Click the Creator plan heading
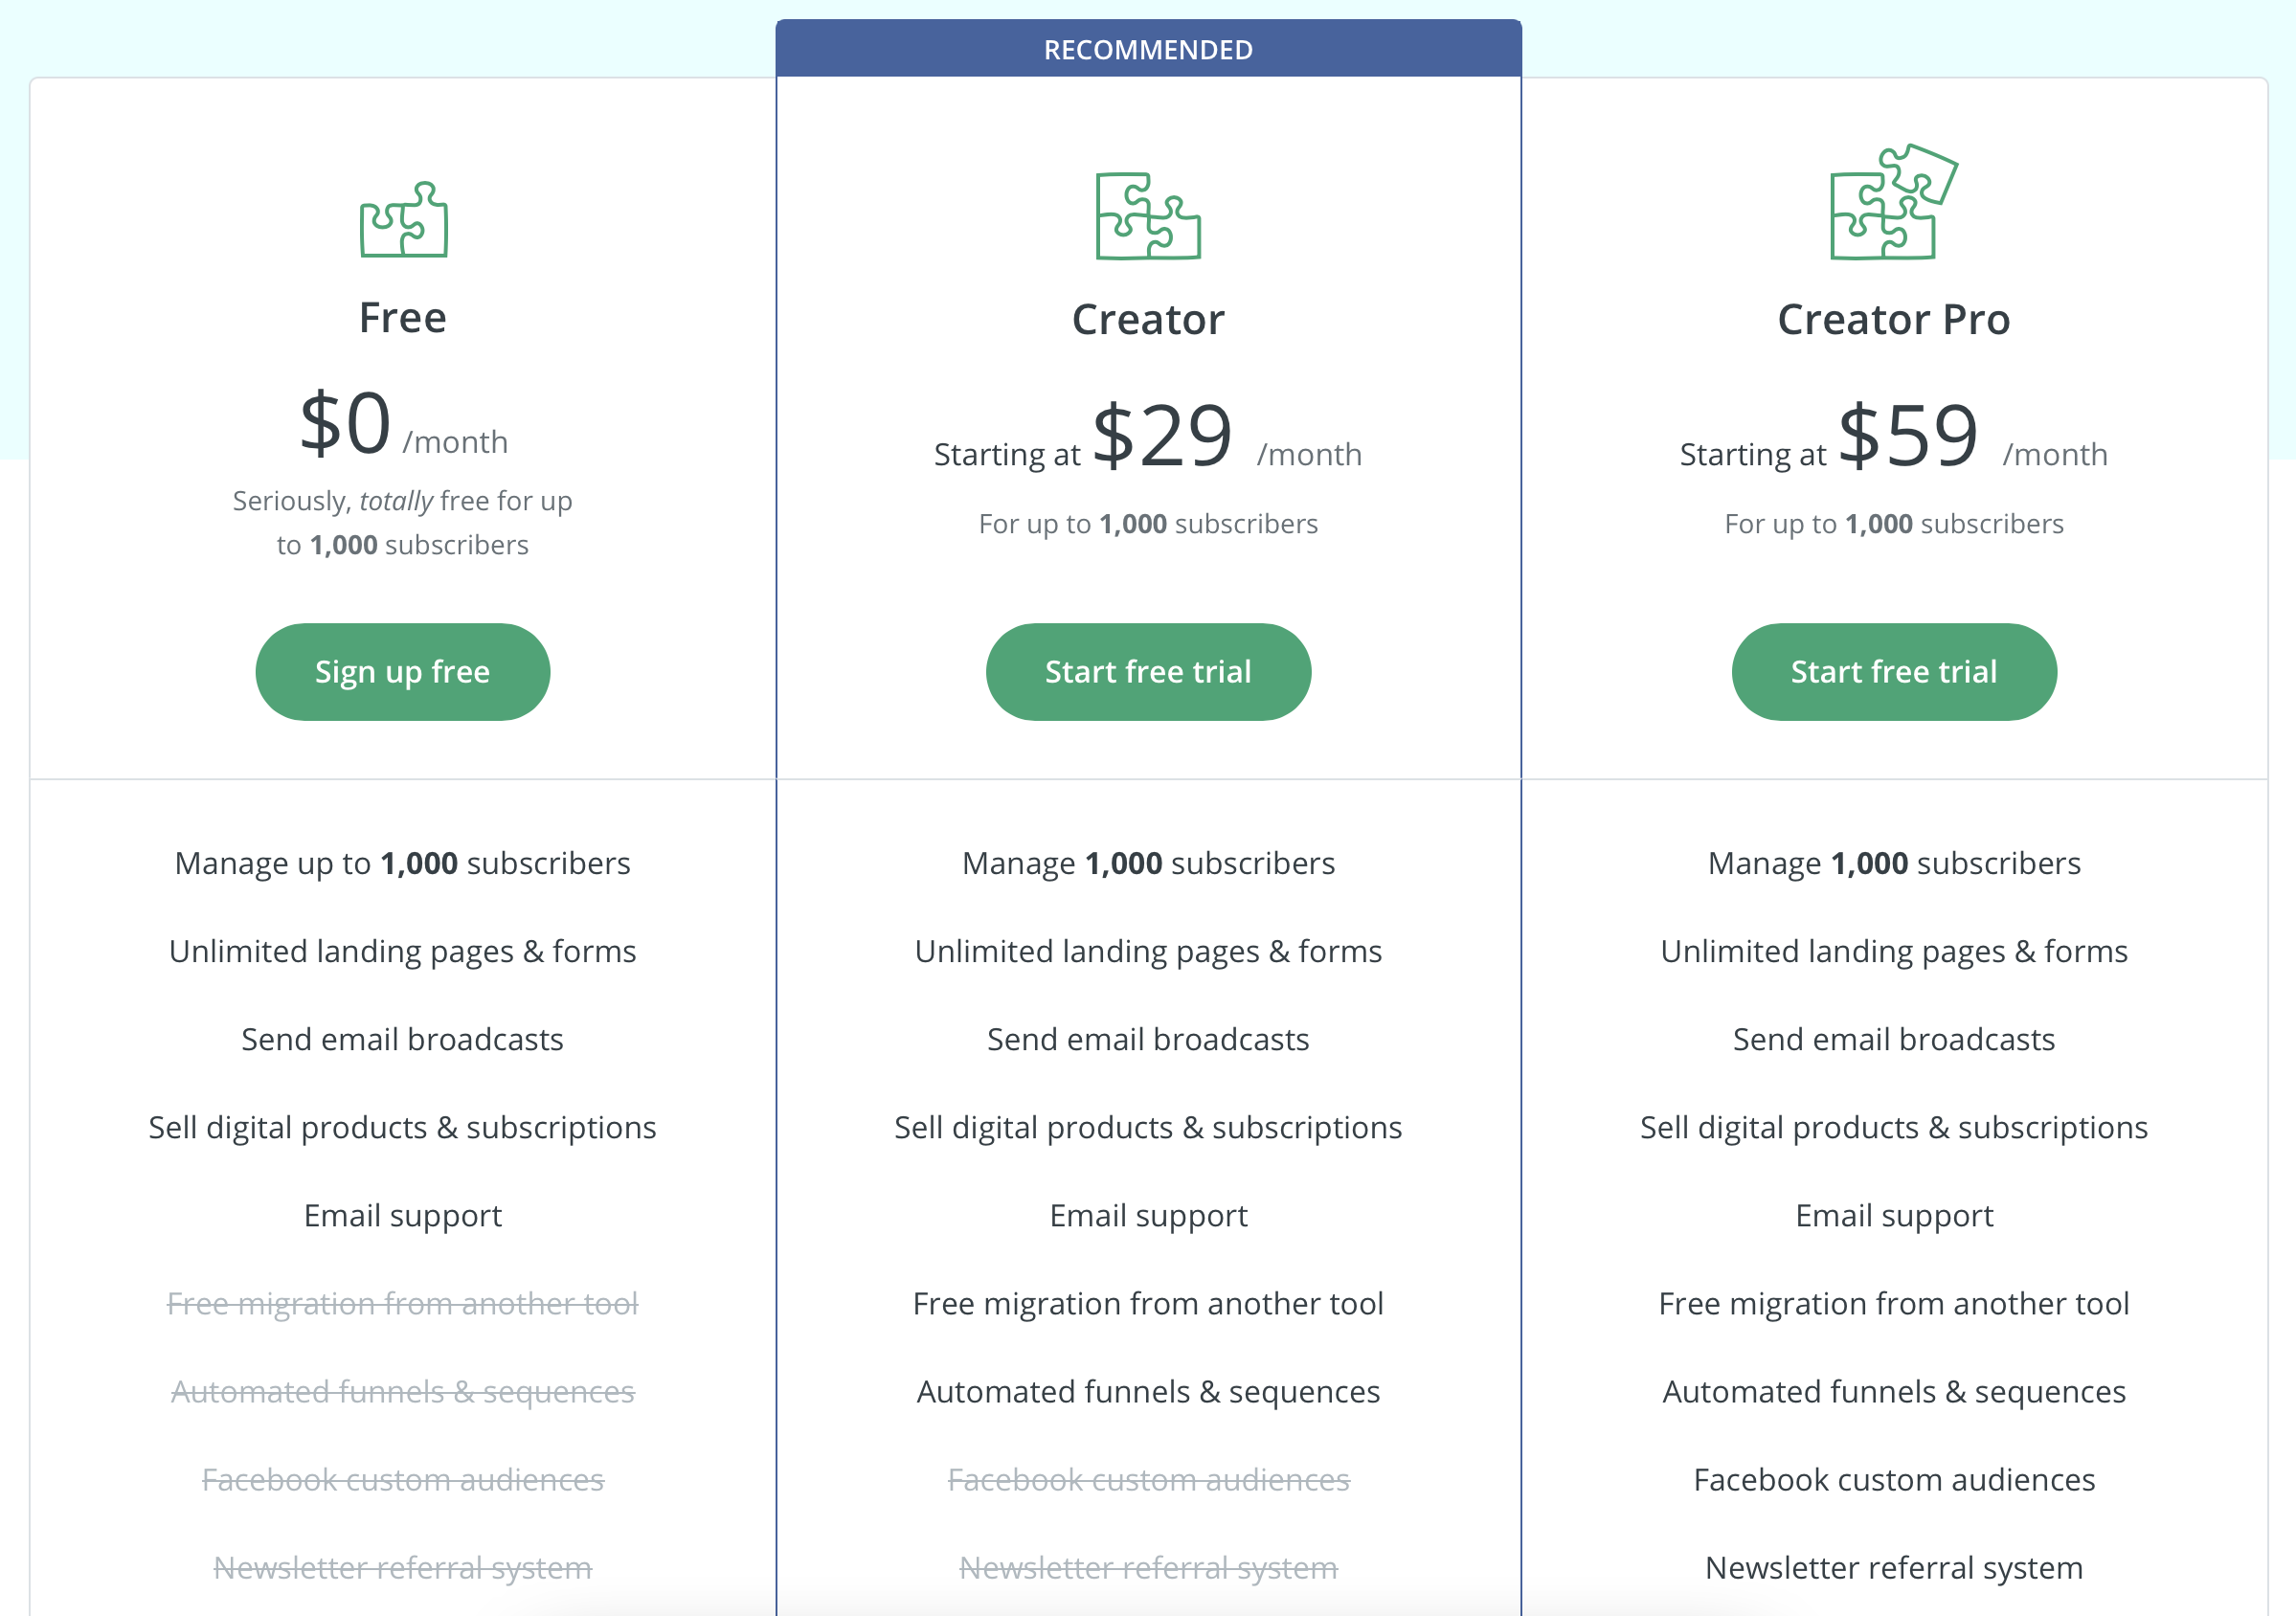The image size is (2296, 1616). pos(1148,320)
